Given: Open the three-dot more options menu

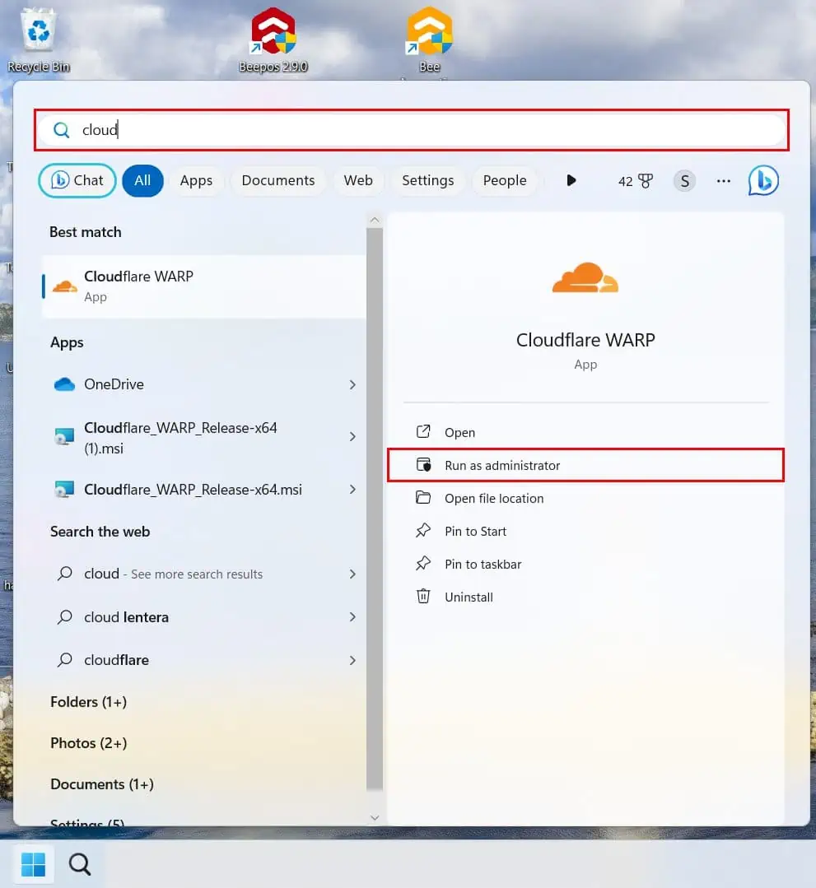Looking at the screenshot, I should click(724, 181).
